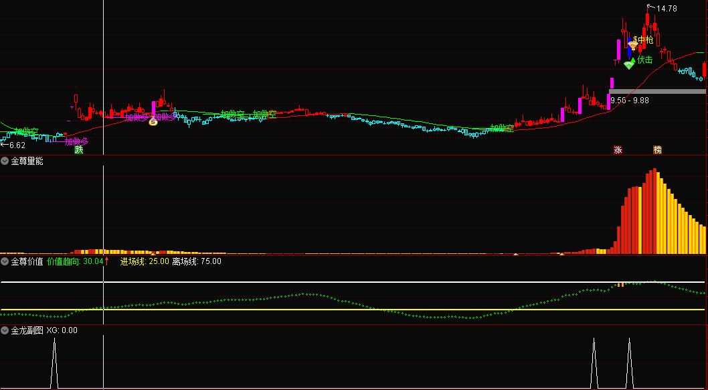
Task: Click the gray gap zone bar
Action: [x=657, y=91]
